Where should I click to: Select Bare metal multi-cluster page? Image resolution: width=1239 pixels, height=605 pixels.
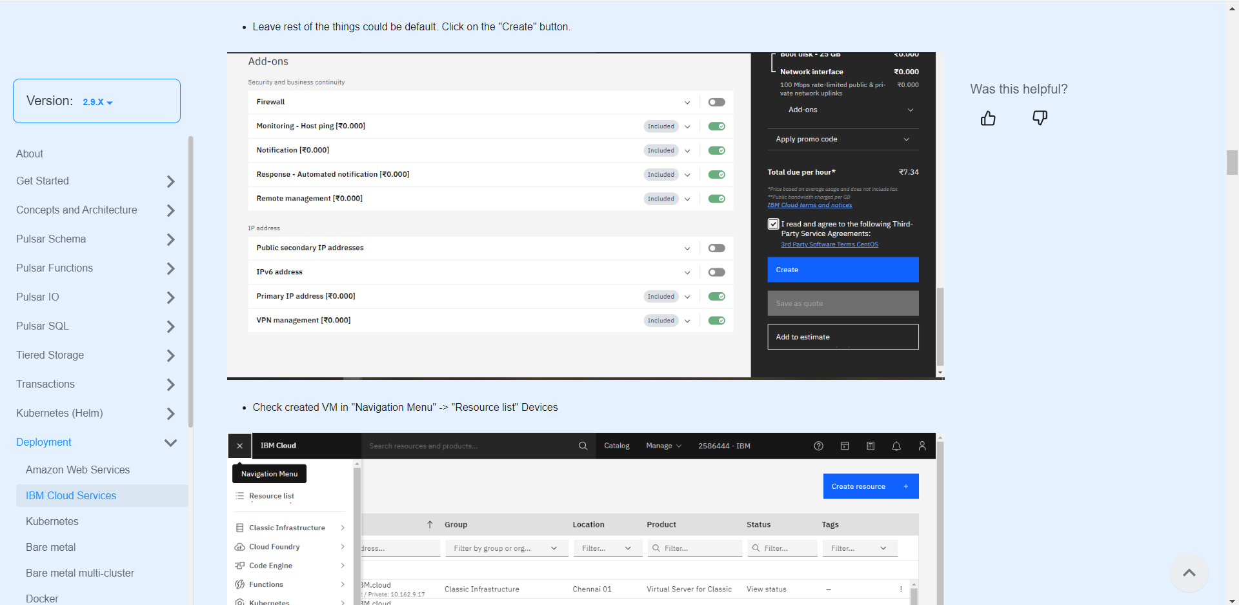pos(80,573)
